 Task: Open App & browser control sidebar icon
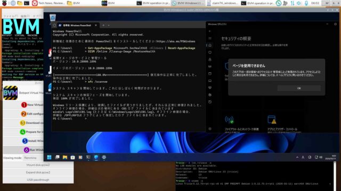click(x=210, y=74)
